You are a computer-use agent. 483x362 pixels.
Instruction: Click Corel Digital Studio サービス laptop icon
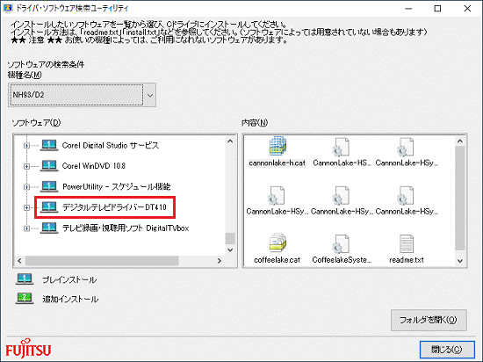(x=49, y=145)
